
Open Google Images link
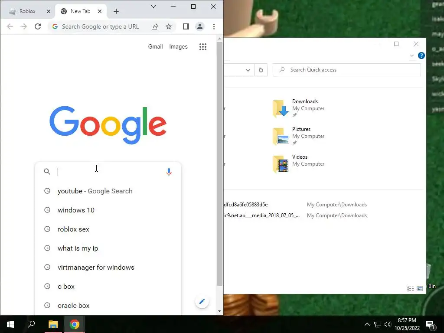click(178, 47)
